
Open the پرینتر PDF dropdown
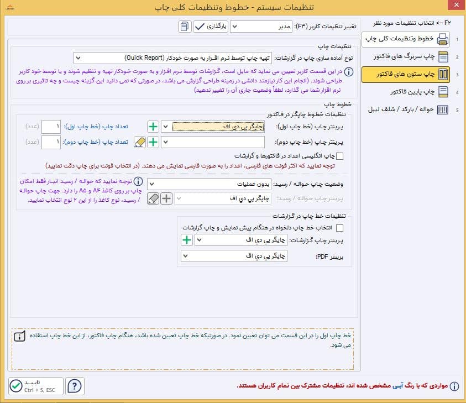click(234, 256)
